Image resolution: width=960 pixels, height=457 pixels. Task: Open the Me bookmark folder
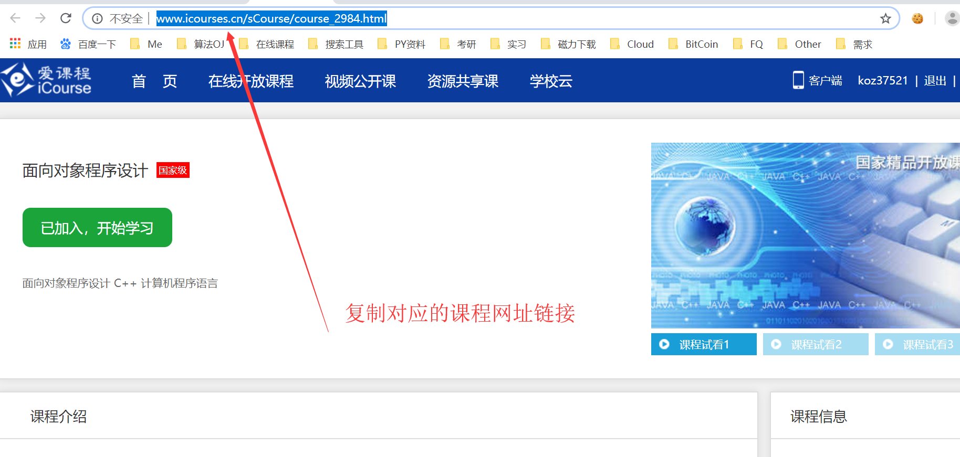click(x=146, y=44)
